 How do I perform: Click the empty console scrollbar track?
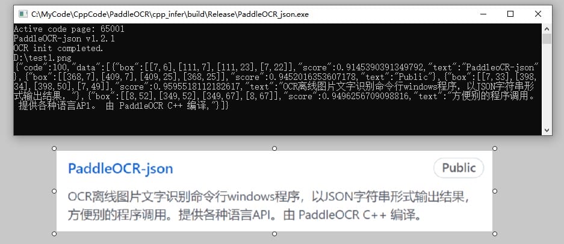[x=547, y=85]
